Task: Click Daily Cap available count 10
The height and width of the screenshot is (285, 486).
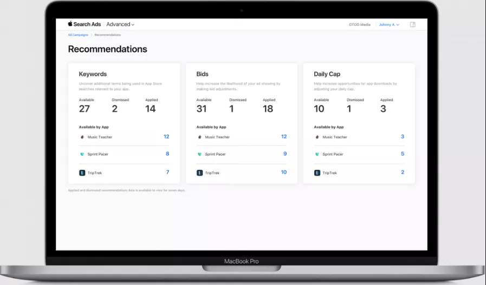Action: [319, 109]
